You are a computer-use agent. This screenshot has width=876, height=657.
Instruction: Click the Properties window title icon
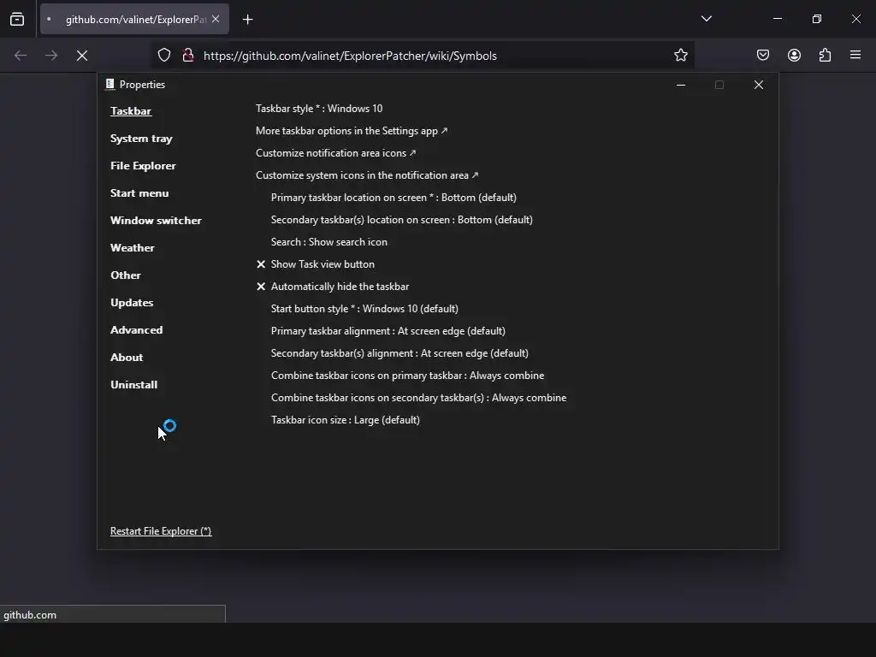click(x=110, y=85)
